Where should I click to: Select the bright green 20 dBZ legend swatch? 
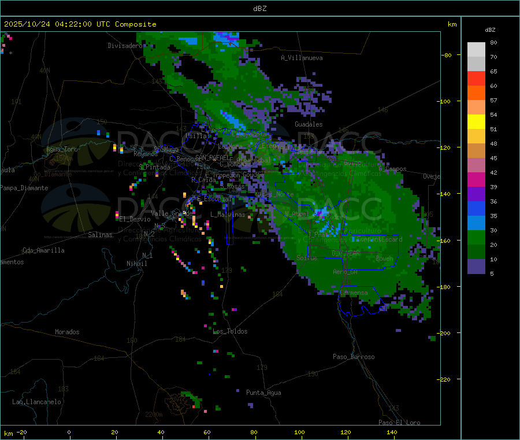[476, 237]
